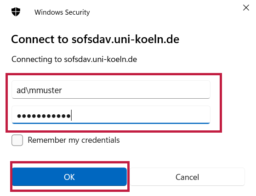Focus the username field containing ad\mmuster
The width and height of the screenshot is (256, 196).
[111, 90]
